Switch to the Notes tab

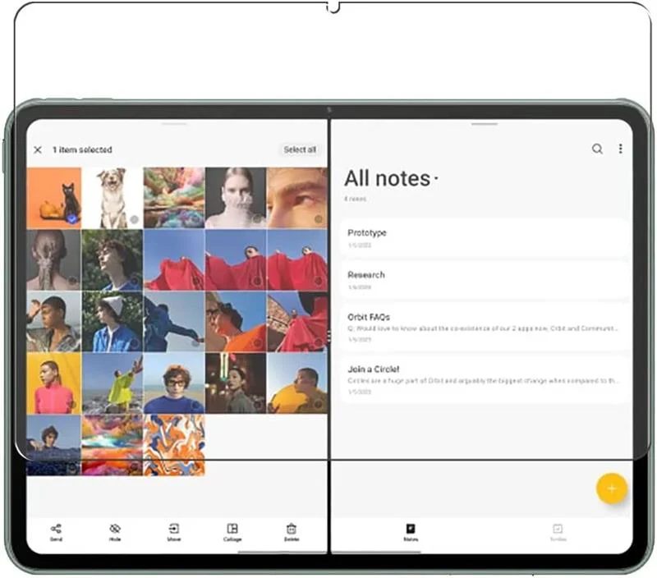pos(411,532)
